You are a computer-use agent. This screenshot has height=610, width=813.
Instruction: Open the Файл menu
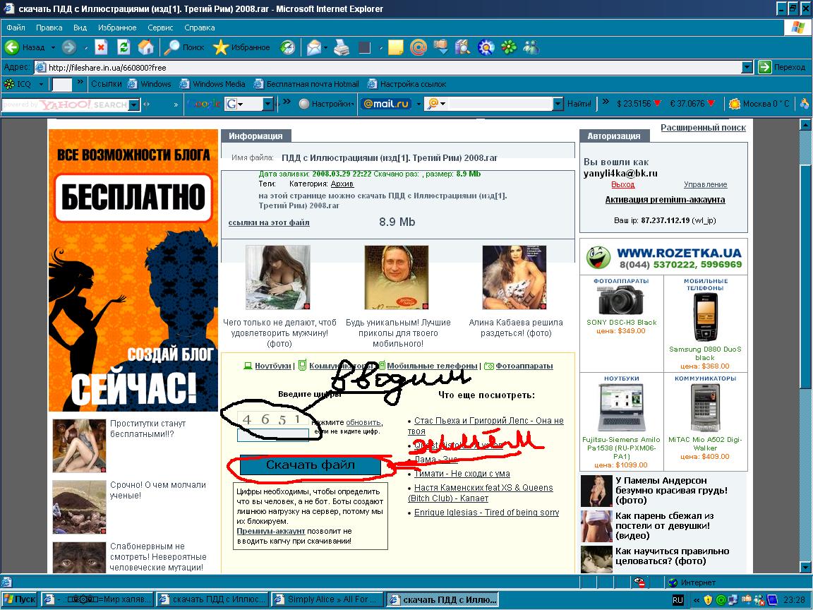tap(16, 28)
